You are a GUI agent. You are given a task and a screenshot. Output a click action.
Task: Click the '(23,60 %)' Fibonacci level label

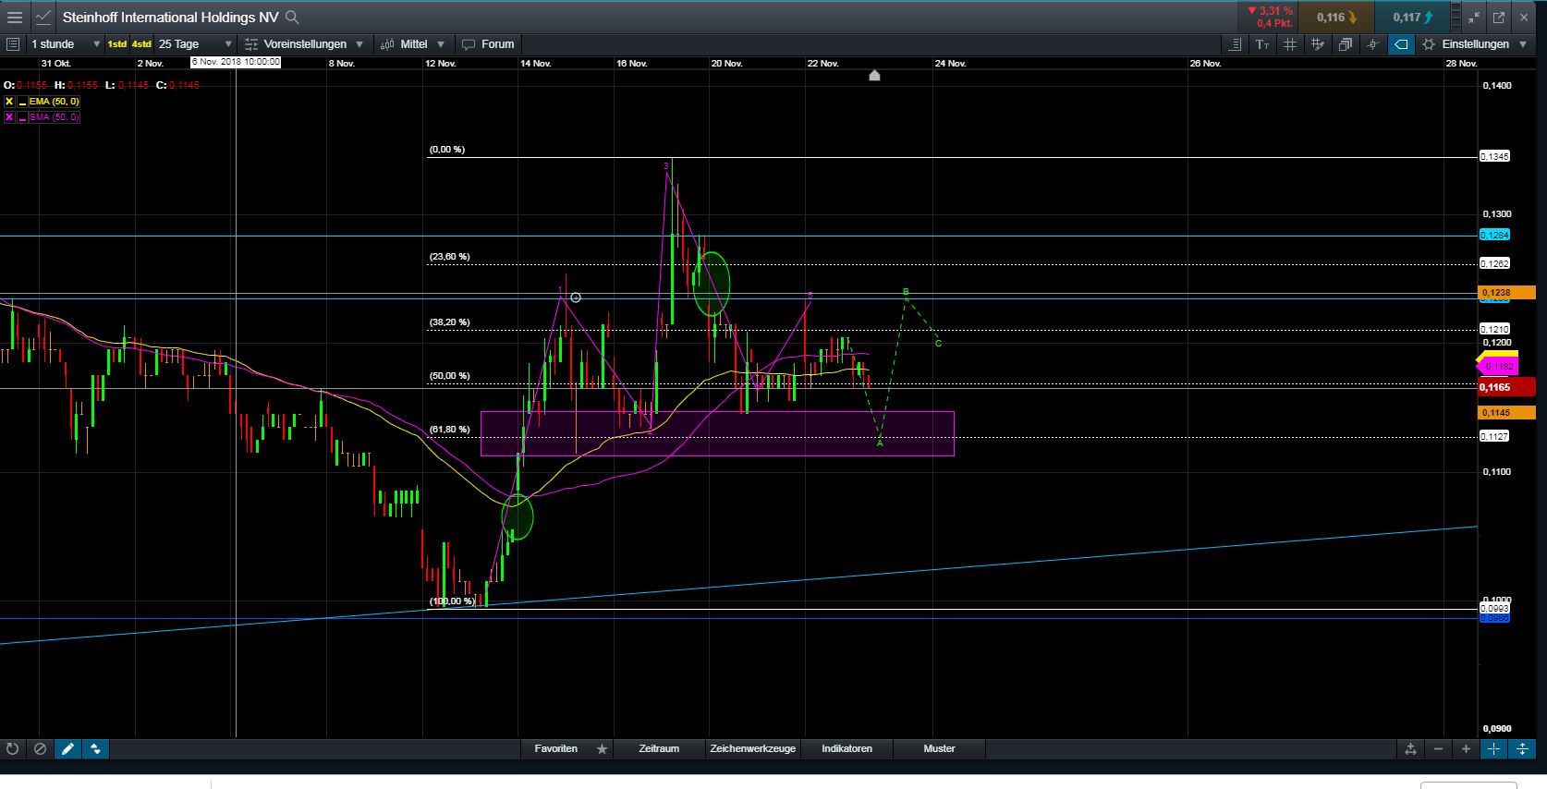click(x=449, y=257)
